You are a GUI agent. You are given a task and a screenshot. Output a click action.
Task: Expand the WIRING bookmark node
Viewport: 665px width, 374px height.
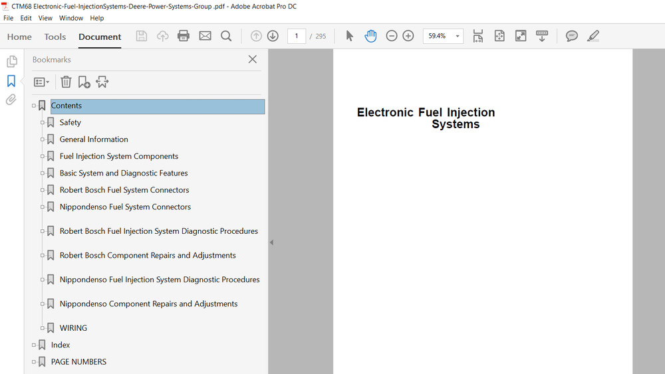[42, 328]
